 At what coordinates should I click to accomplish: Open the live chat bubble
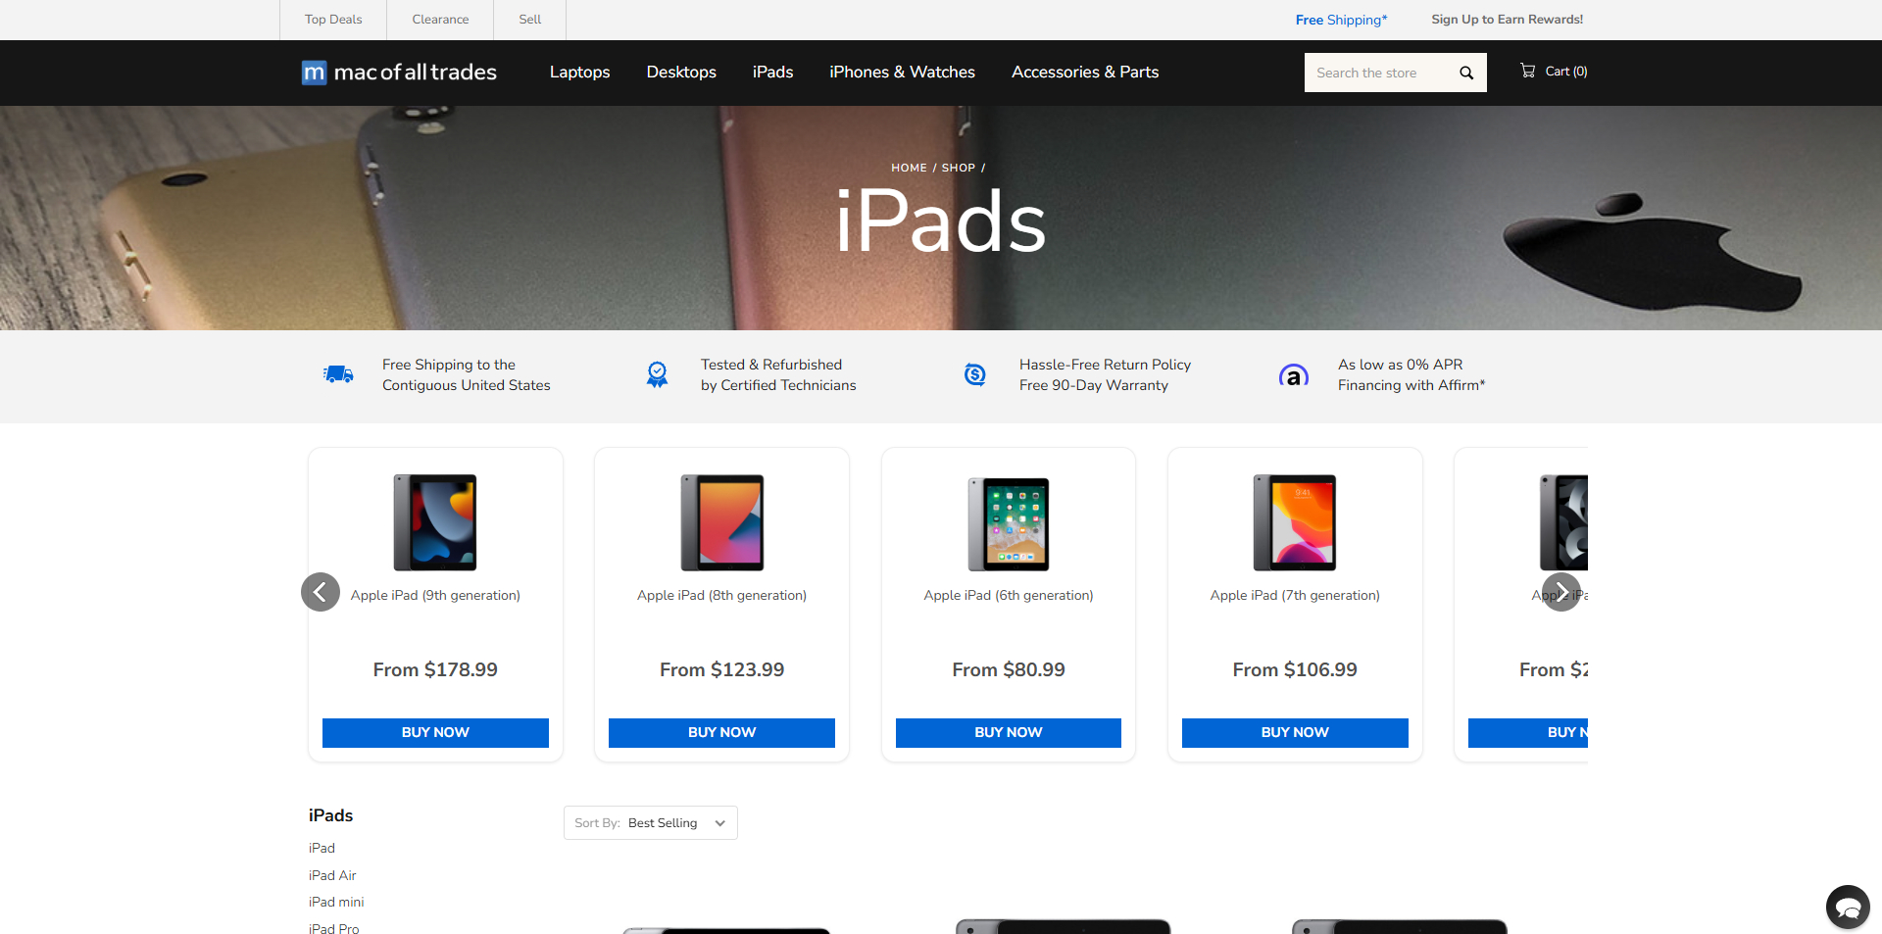1848,907
